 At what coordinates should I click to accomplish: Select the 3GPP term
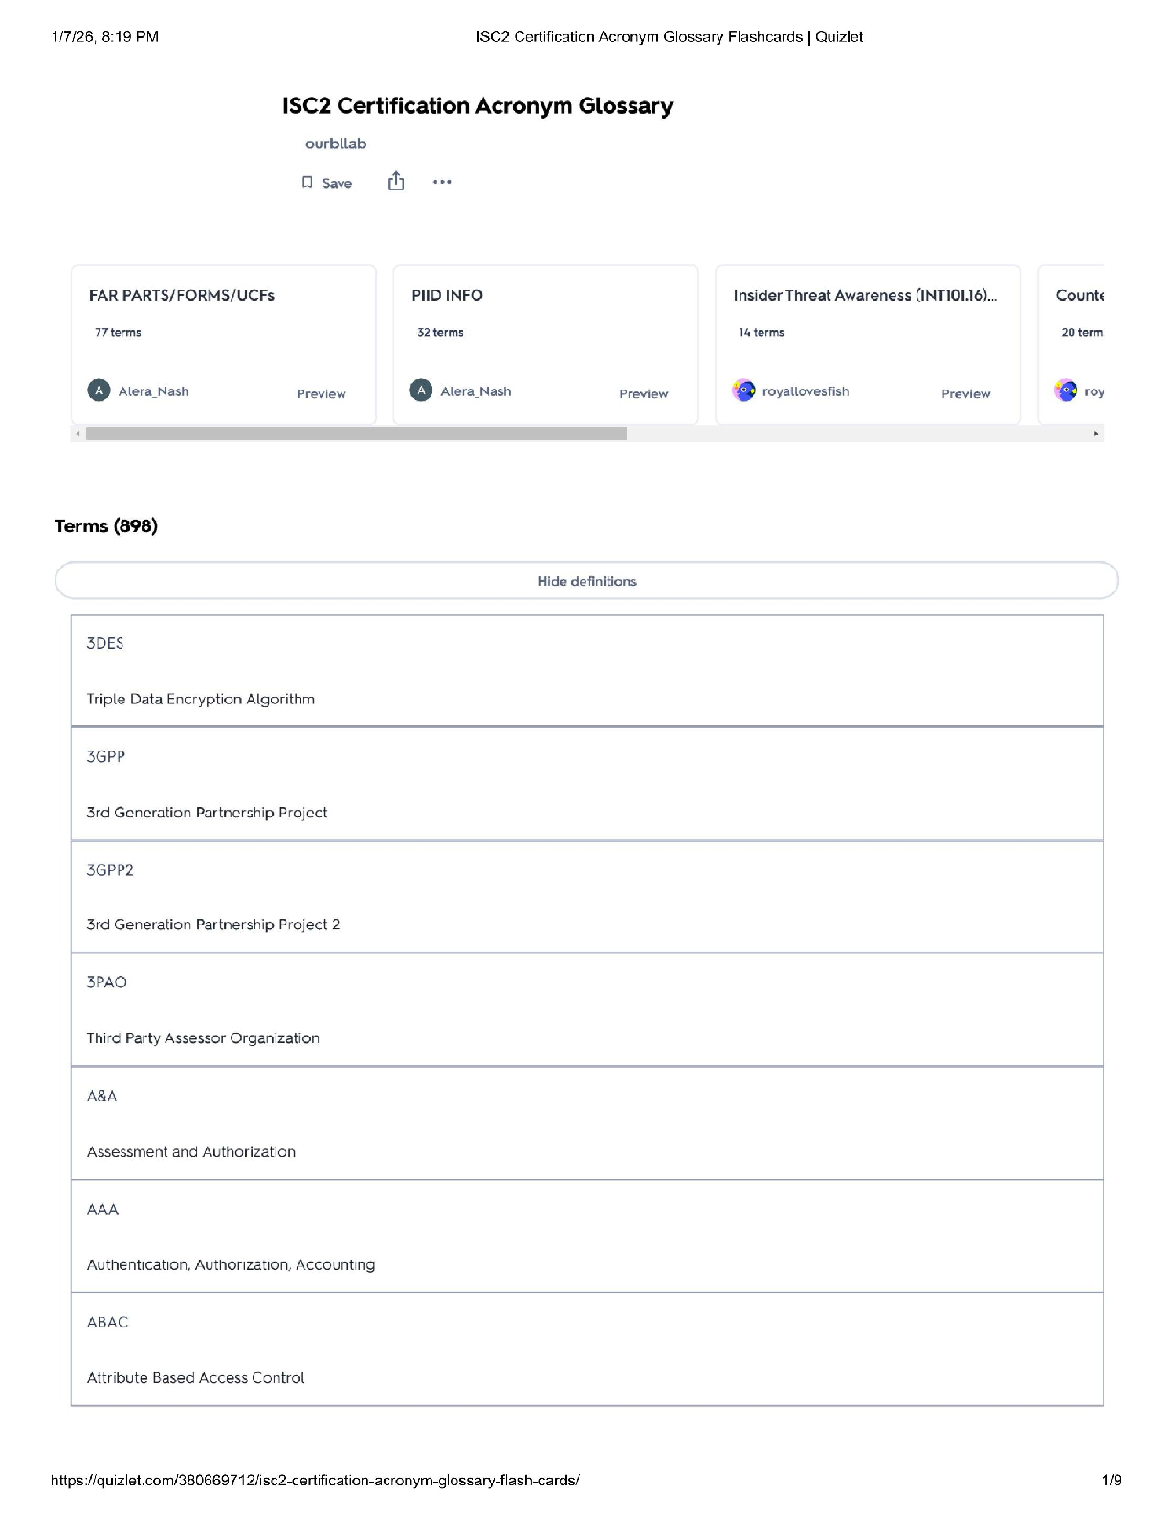[106, 756]
